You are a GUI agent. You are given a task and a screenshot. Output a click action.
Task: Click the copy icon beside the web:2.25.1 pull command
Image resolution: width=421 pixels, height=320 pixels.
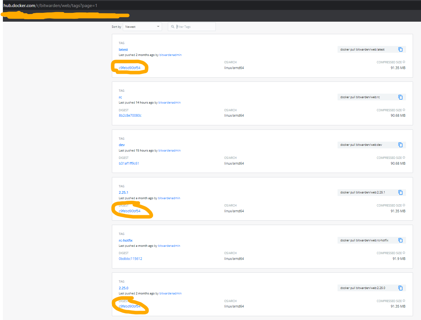401,192
